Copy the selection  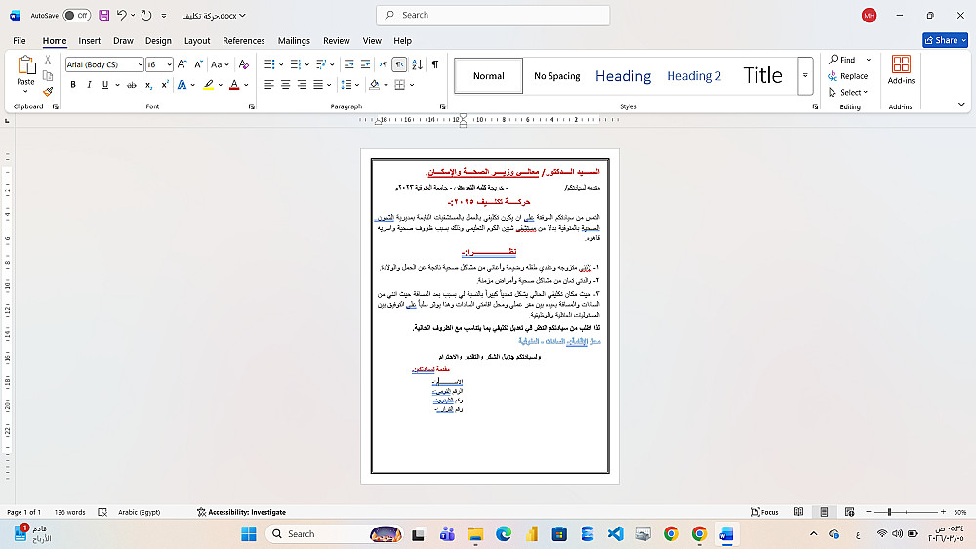(48, 76)
